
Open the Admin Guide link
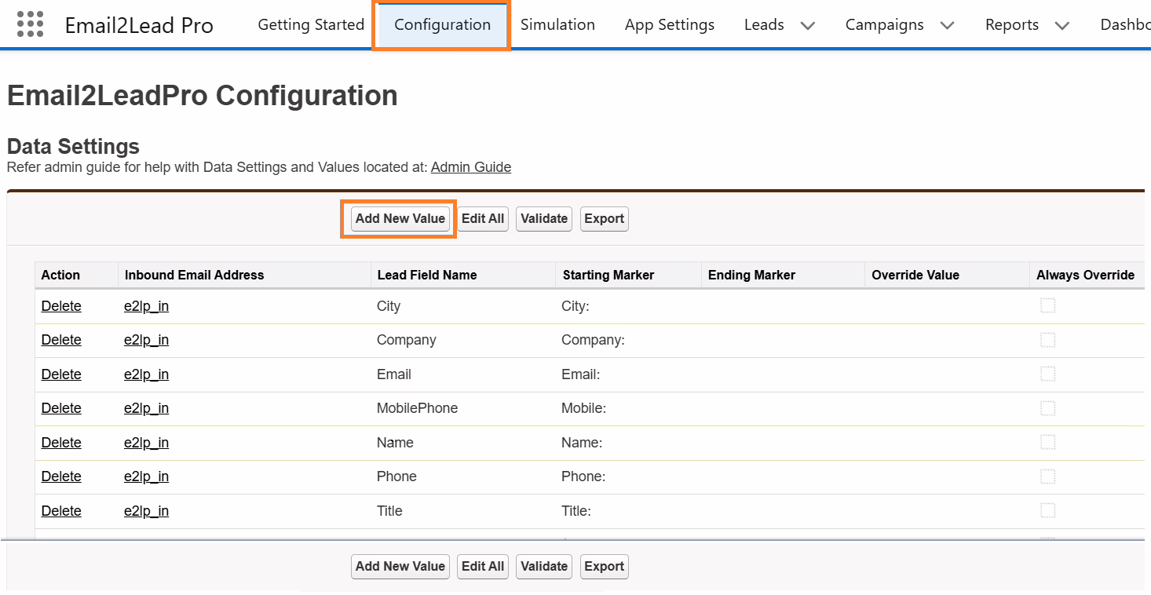[471, 167]
